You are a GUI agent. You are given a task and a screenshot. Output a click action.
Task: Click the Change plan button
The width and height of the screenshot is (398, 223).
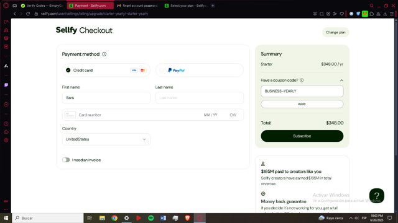336,32
